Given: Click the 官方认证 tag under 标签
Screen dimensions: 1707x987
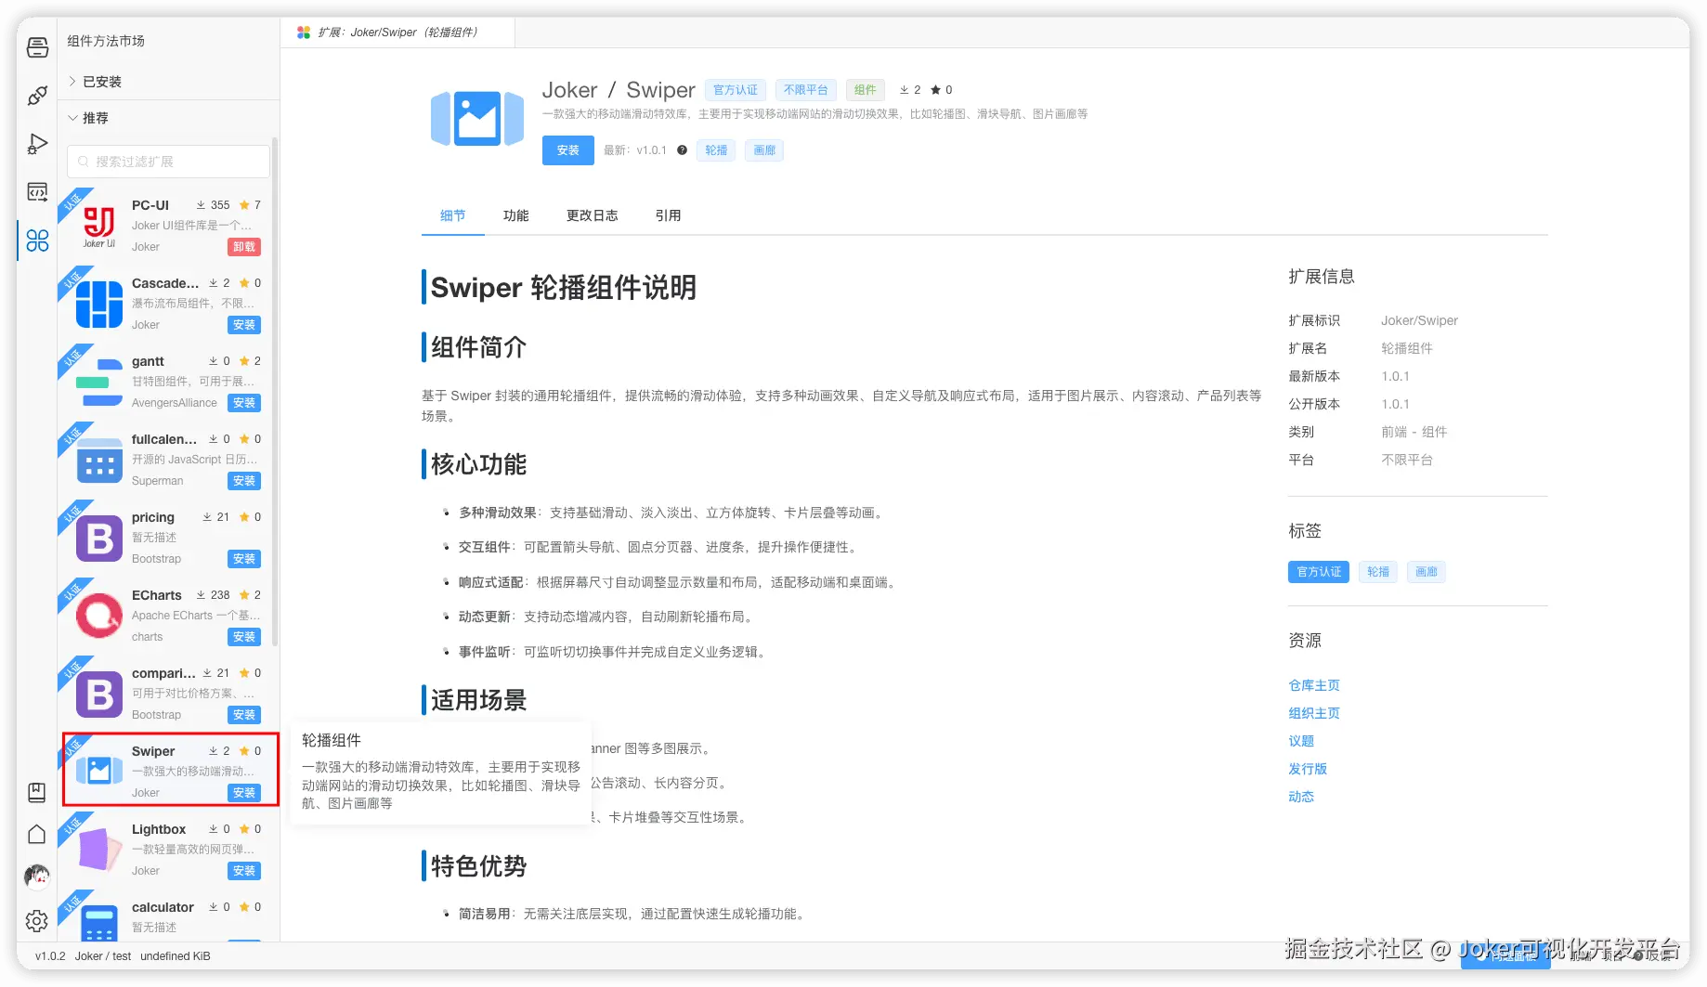Looking at the screenshot, I should click(1319, 572).
